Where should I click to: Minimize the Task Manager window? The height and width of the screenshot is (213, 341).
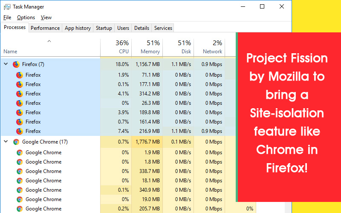243,7
